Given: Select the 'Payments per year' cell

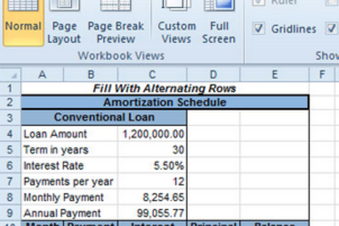Looking at the screenshot, I should tap(69, 181).
